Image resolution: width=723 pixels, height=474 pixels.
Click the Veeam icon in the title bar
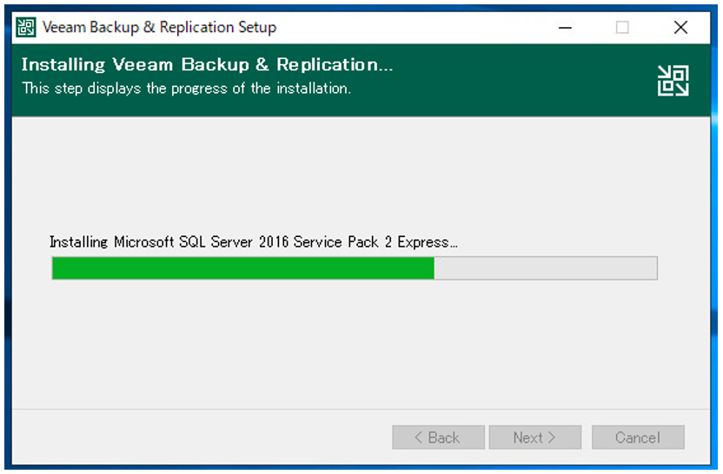tap(26, 27)
